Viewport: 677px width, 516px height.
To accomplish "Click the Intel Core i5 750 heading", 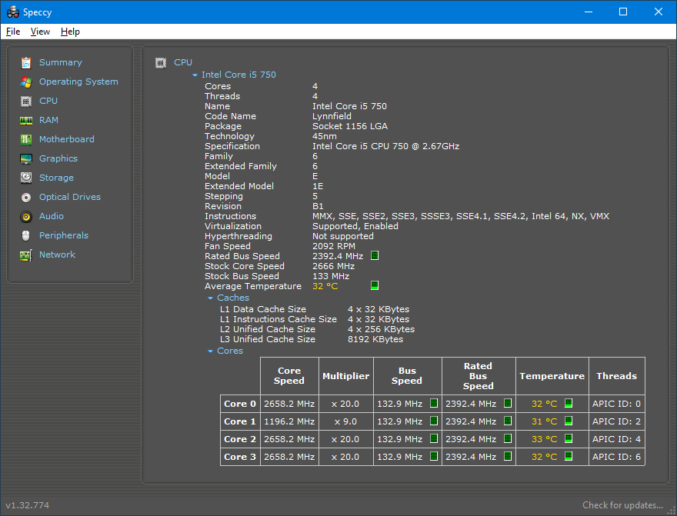I will [x=238, y=75].
